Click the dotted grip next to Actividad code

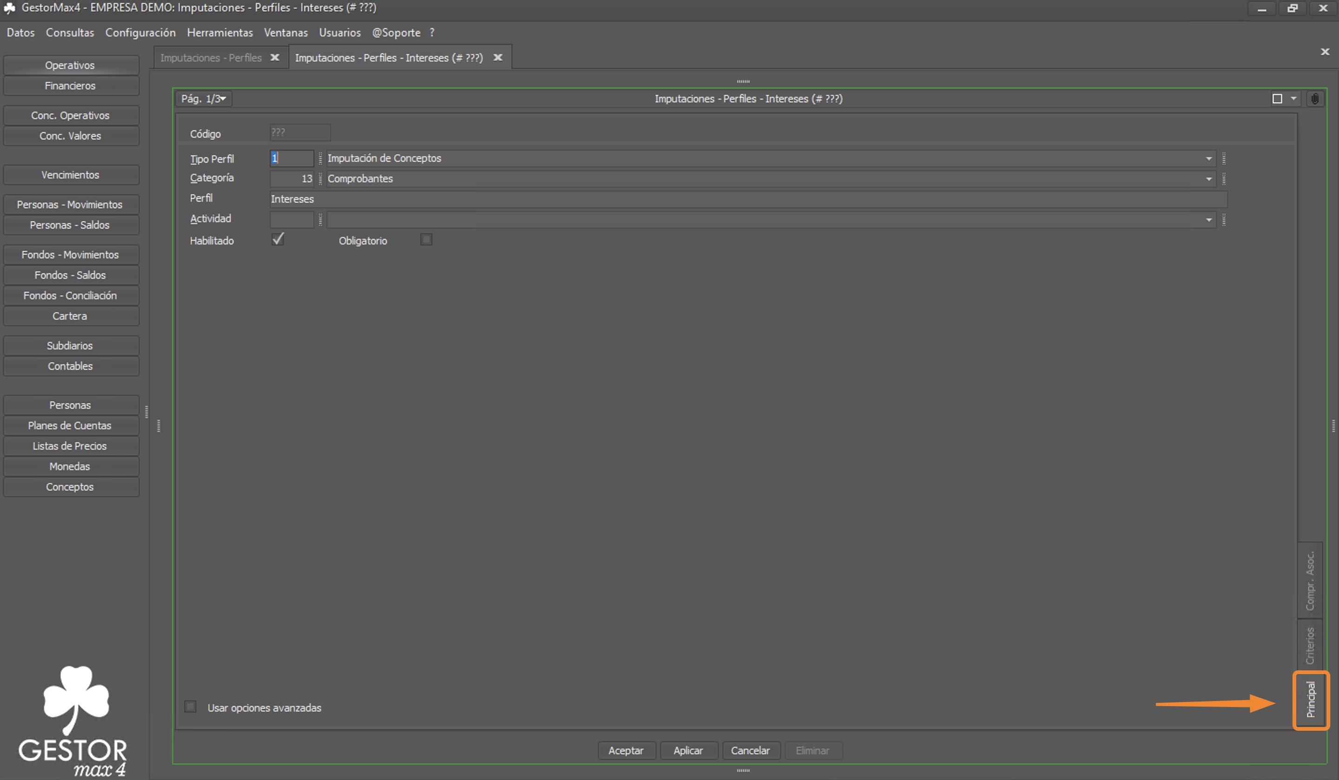coord(320,220)
